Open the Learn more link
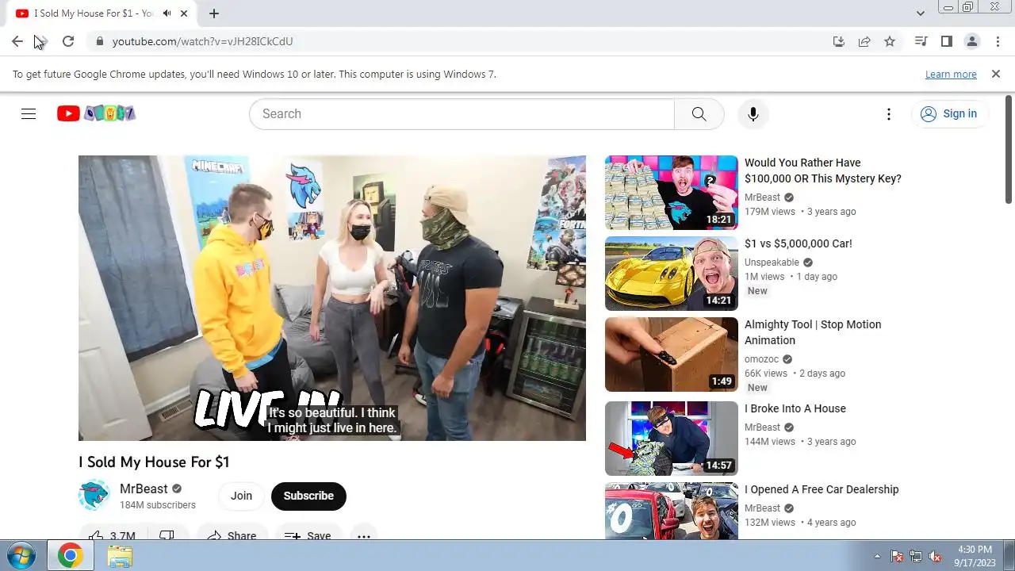Screen dimensions: 1015x571 coord(951,75)
